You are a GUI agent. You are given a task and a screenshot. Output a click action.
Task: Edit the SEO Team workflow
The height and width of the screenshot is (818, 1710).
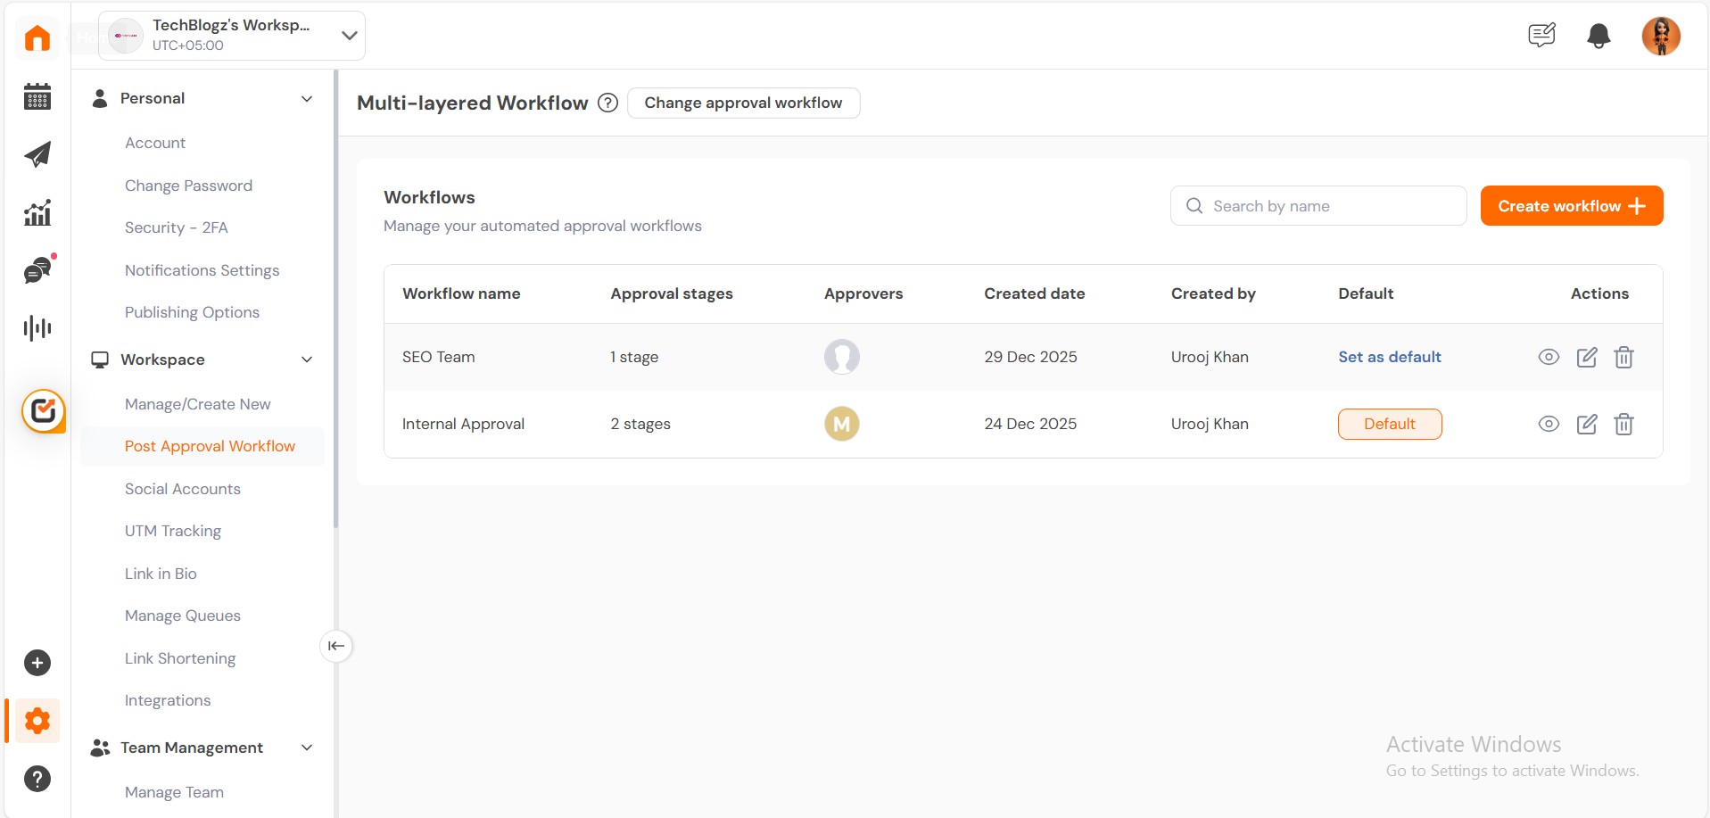[x=1586, y=358]
